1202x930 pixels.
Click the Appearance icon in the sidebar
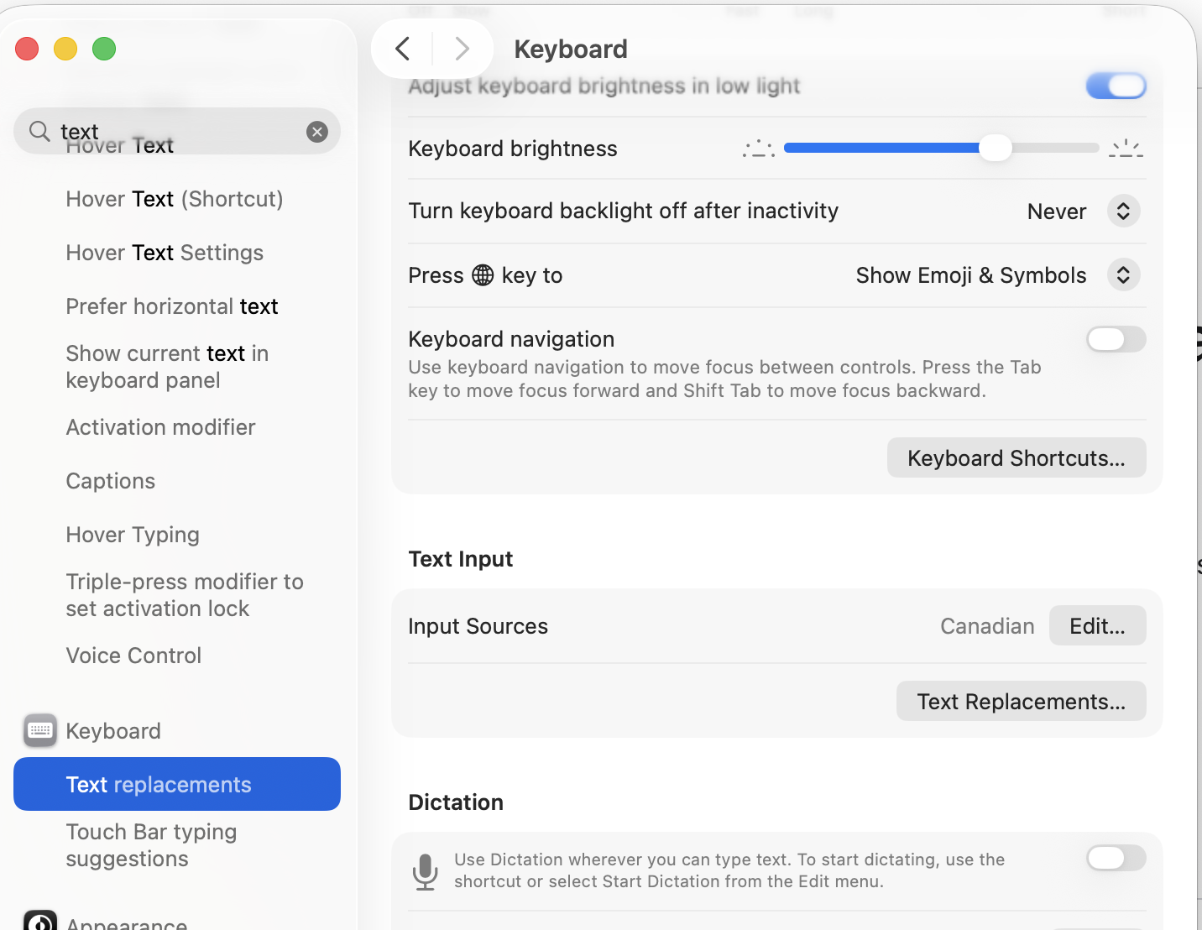coord(40,922)
